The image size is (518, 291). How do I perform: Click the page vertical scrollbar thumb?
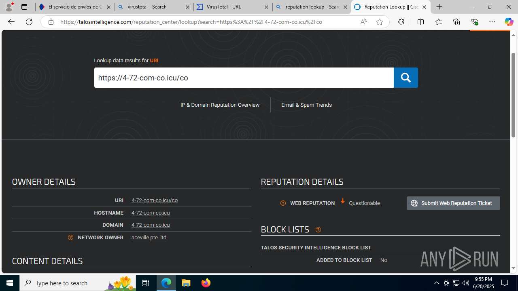point(513,95)
